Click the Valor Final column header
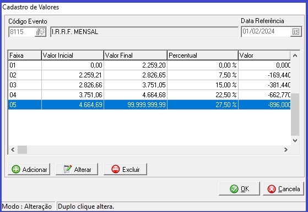Screen dimensions: 308x212 [136, 55]
